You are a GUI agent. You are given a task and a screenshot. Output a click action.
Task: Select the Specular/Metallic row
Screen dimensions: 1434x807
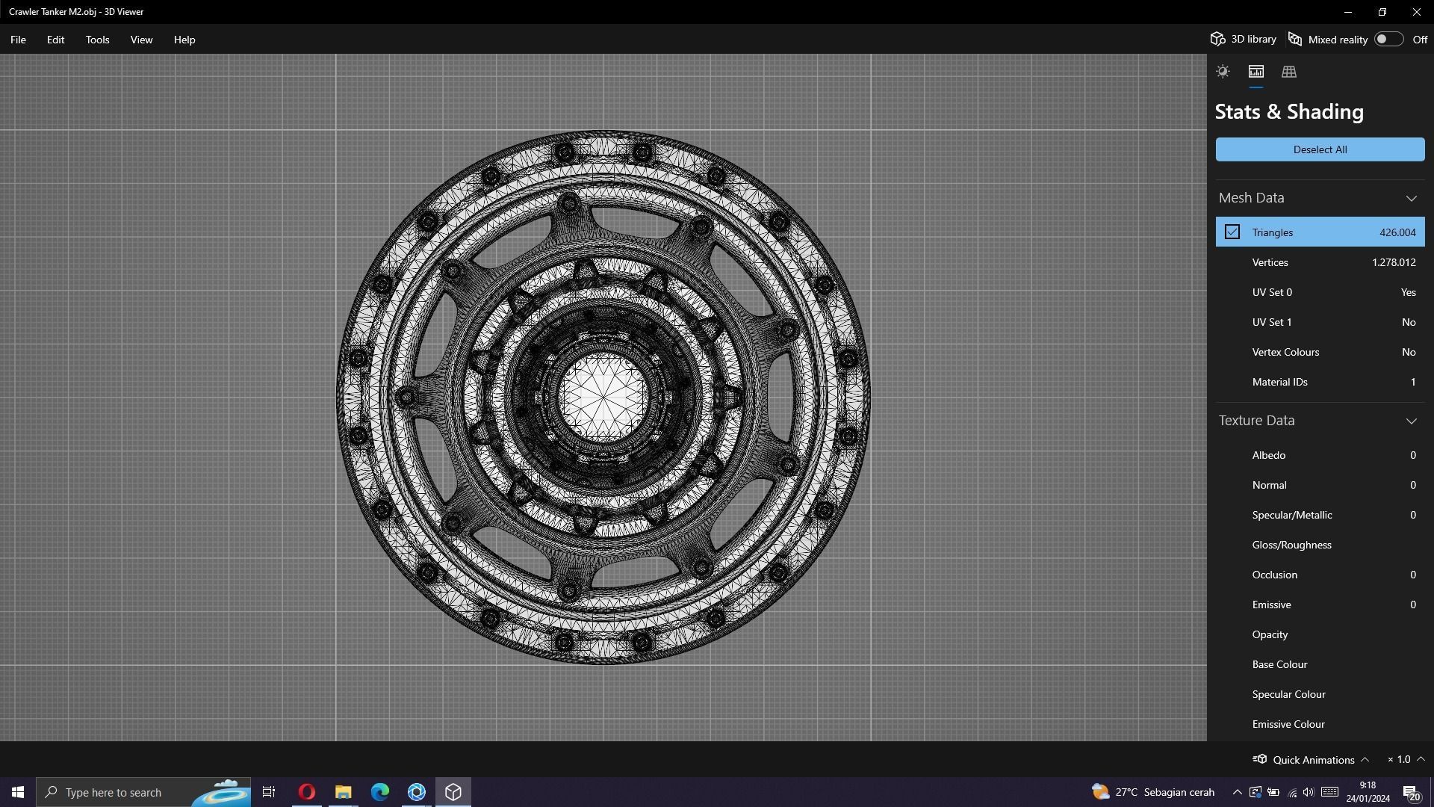(1320, 515)
